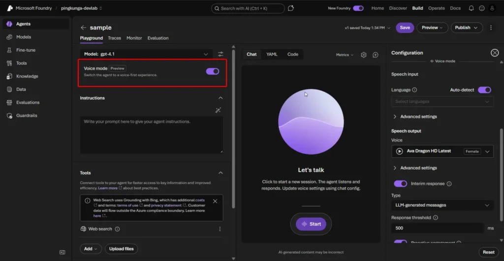Open the Model gpt-4.1 dropdown
This screenshot has width=504, height=261.
146,54
